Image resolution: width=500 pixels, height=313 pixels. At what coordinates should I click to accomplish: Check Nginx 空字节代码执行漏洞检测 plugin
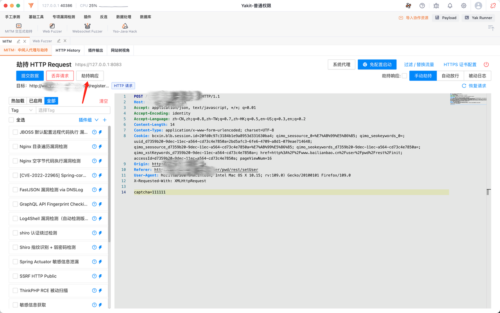point(15,161)
